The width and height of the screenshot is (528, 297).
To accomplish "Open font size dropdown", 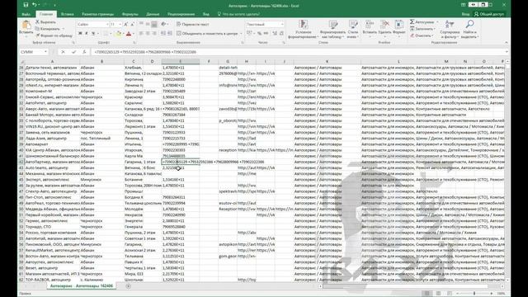I will point(120,24).
